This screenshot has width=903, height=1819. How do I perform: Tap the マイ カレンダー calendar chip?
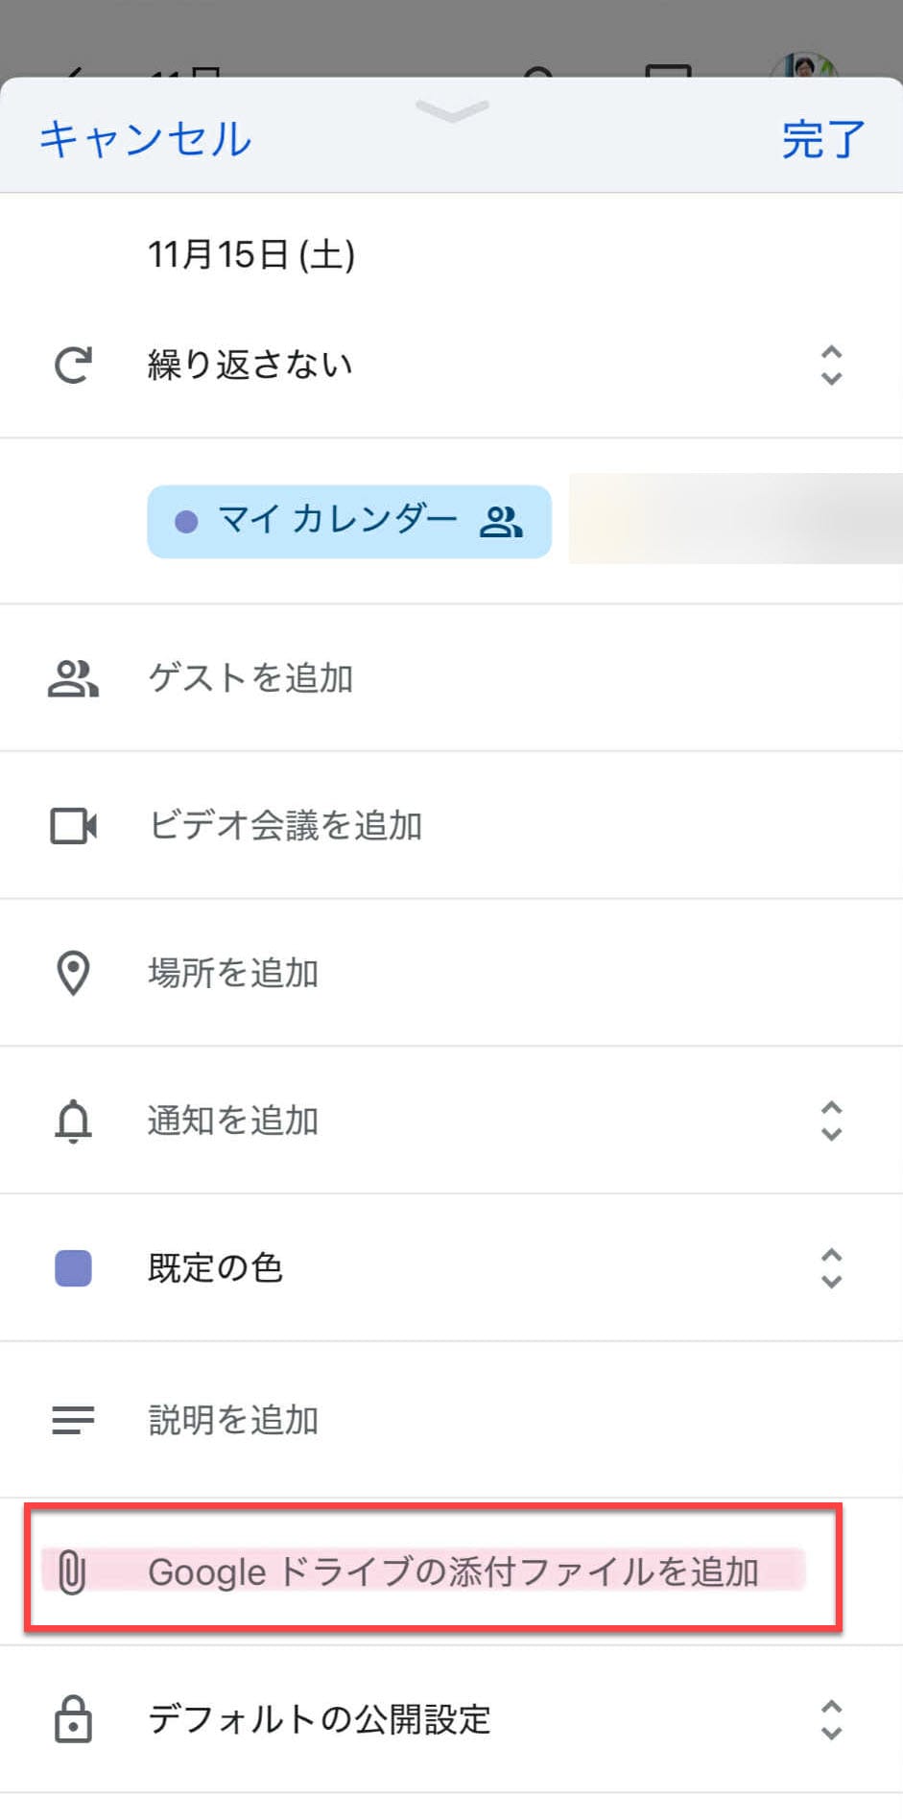(349, 521)
